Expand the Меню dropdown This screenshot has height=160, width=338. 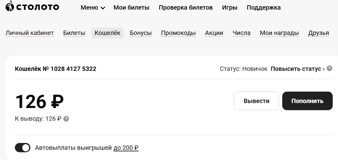(x=93, y=8)
